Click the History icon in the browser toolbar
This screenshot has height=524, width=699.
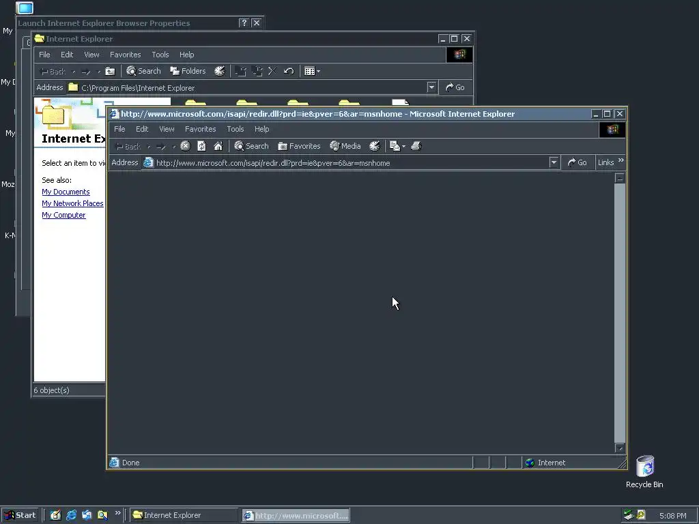375,146
